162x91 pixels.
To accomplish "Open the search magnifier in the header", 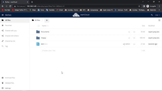I will coord(152,15).
